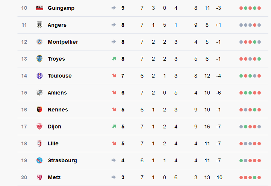Screen dimensions: 271x186
Task: Select the Strasbourg team name
Action: pos(62,160)
